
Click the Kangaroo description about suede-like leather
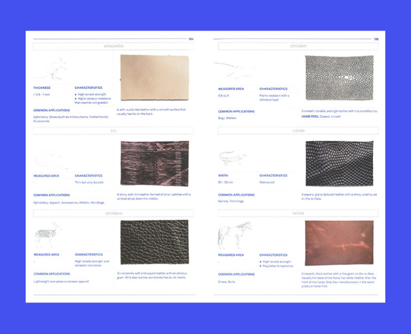point(151,112)
